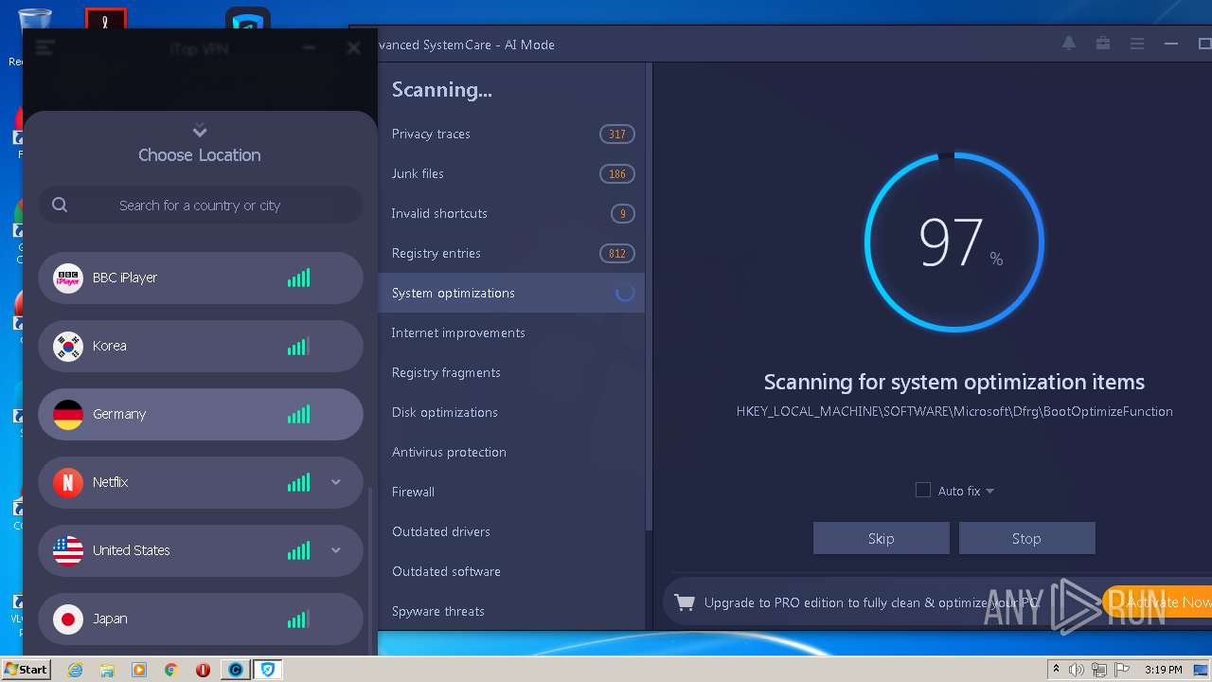This screenshot has width=1212, height=682.
Task: Expand United States server list
Action: tap(336, 550)
